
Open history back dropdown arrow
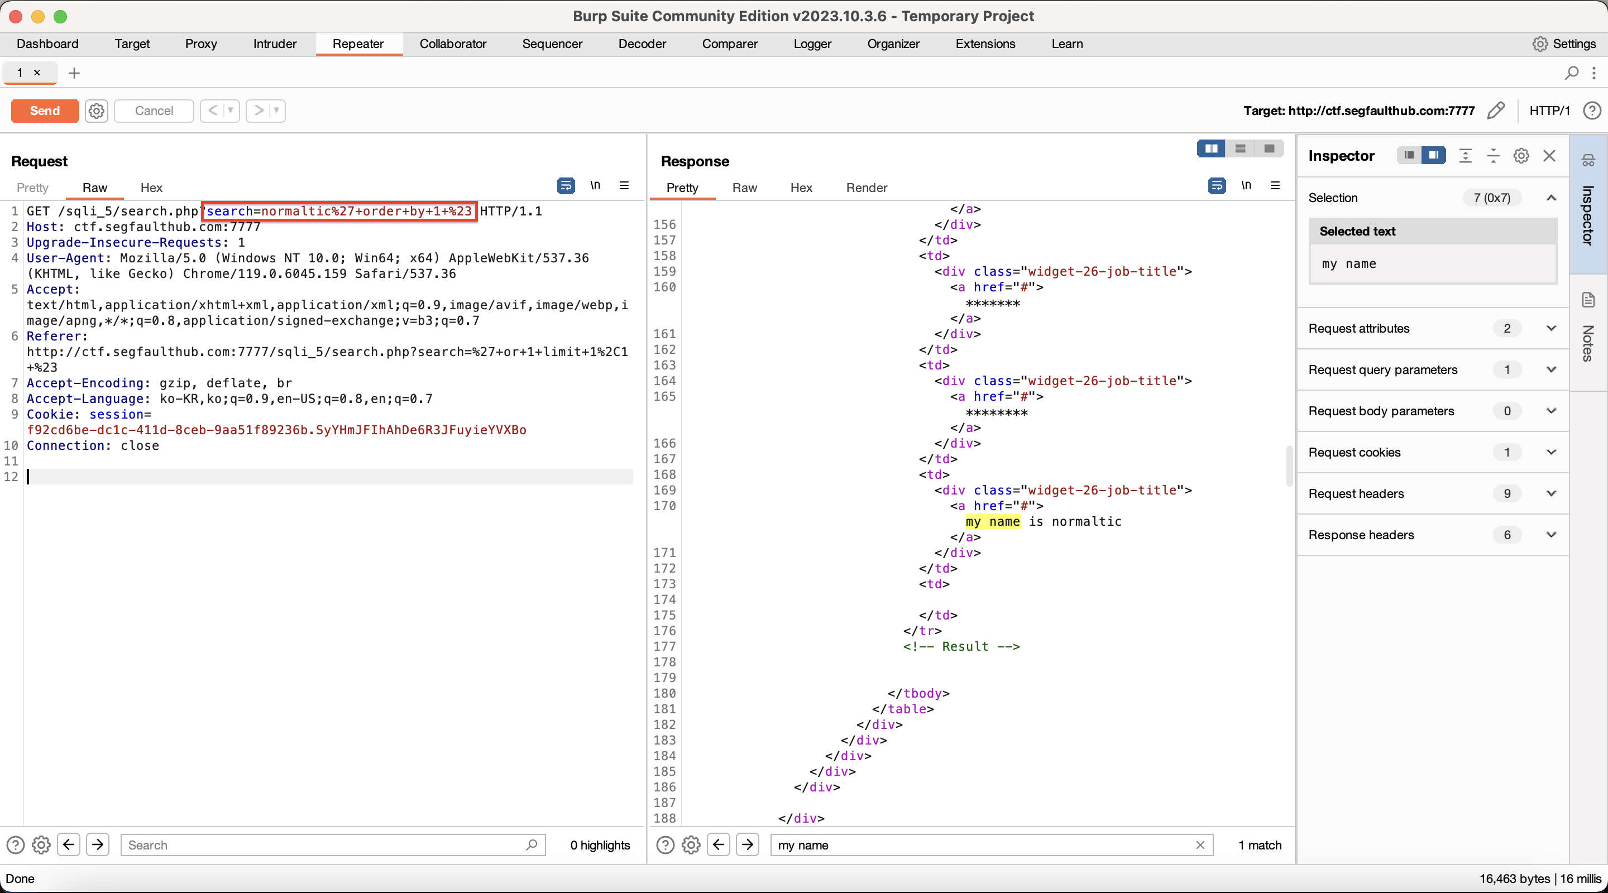(x=231, y=111)
